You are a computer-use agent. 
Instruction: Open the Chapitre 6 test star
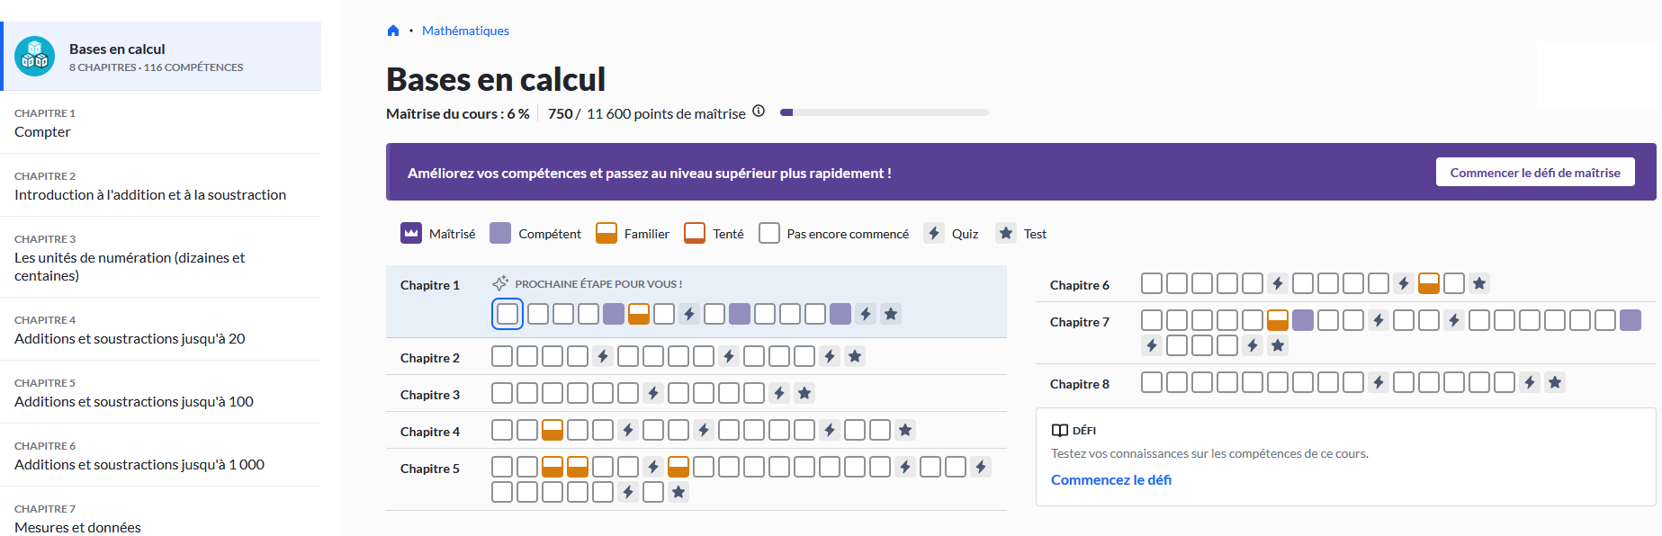pyautogui.click(x=1479, y=283)
